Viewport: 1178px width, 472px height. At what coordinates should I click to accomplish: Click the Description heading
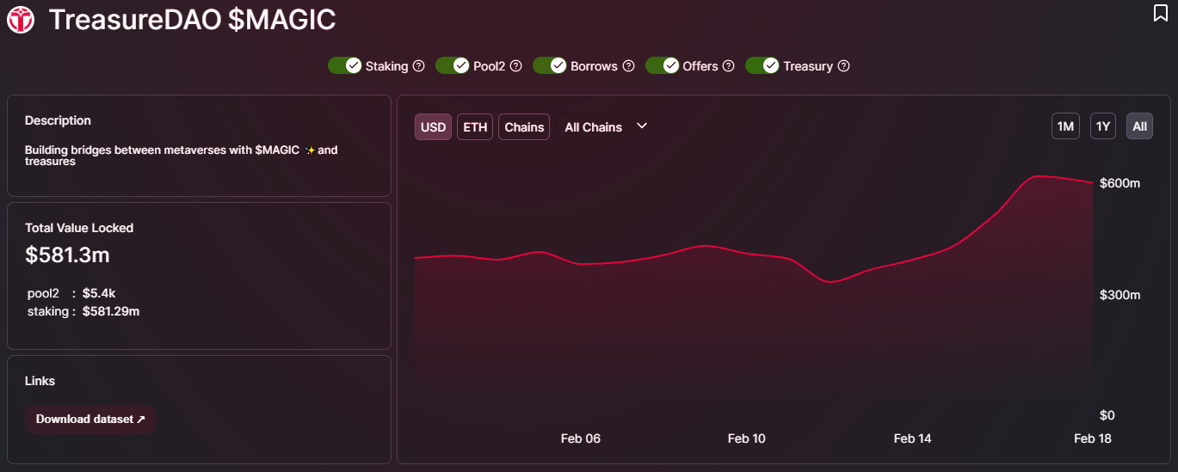(x=58, y=120)
